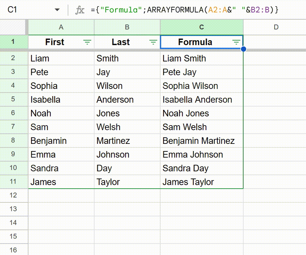
Task: Select the cell containing Sam Welsh
Action: (202, 127)
